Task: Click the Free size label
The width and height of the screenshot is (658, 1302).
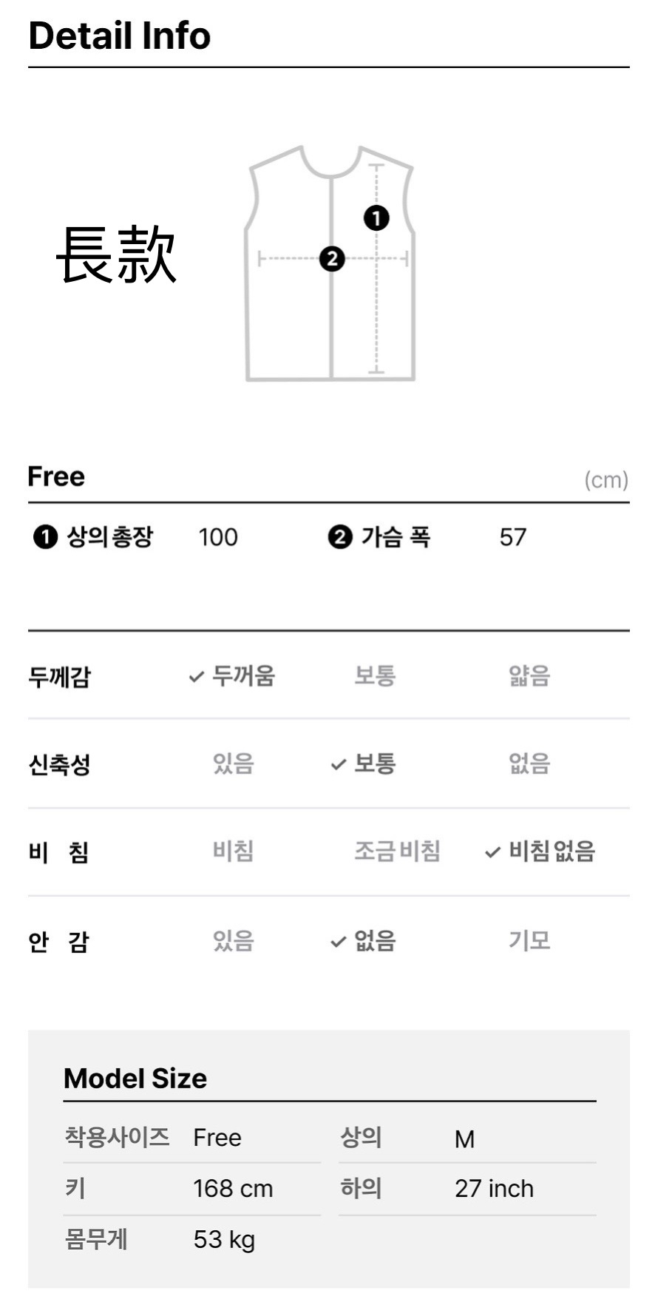Action: [56, 476]
